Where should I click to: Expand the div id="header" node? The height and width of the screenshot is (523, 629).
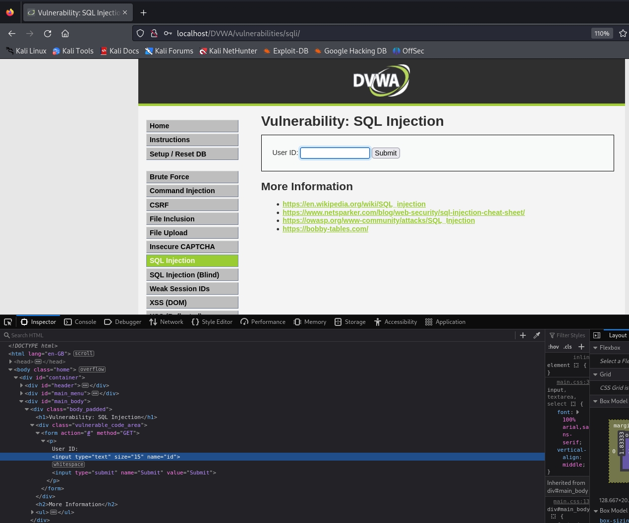click(x=21, y=385)
